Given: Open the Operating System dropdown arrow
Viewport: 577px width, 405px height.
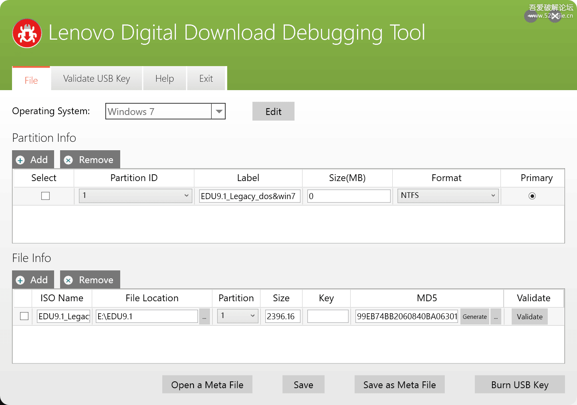Looking at the screenshot, I should pos(218,111).
